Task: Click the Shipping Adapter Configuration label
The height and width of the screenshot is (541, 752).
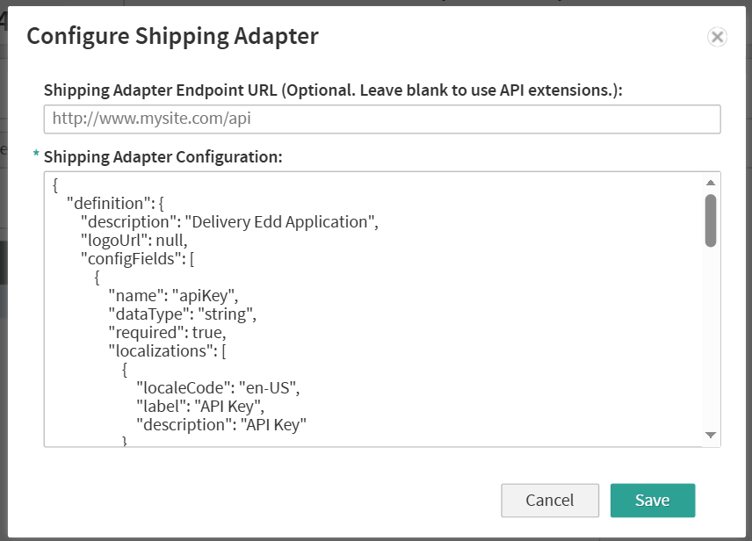Action: 163,156
